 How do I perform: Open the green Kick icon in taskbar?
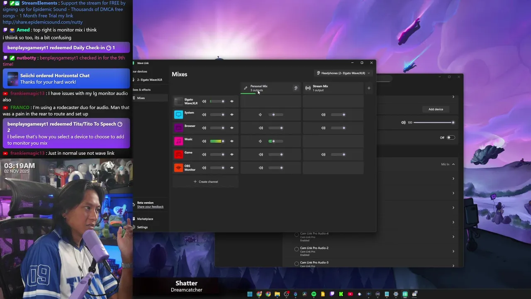pos(341,294)
